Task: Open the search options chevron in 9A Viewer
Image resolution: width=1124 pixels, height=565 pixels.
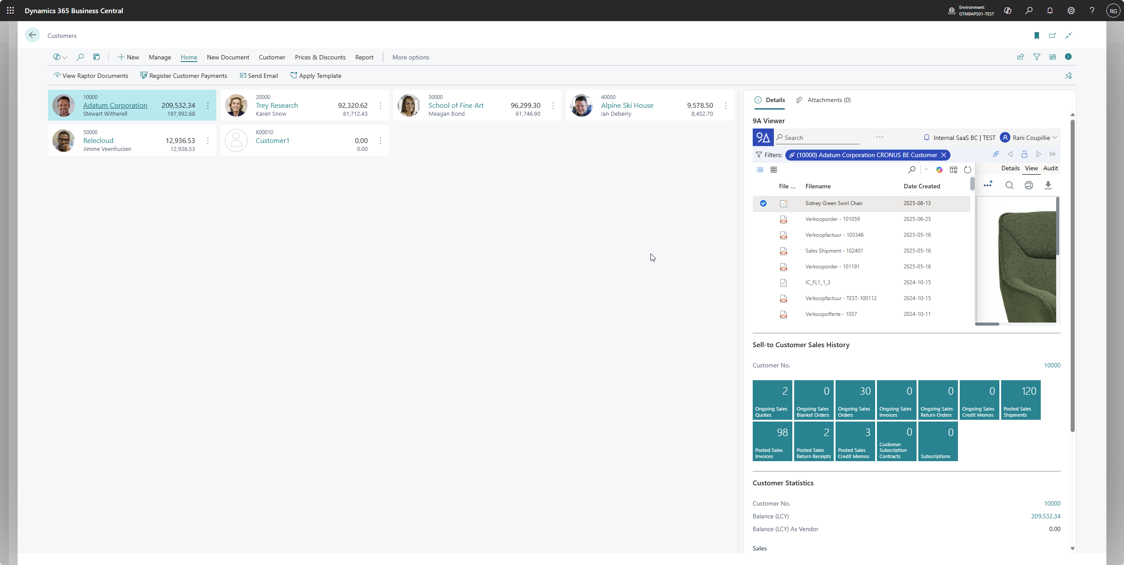Action: point(926,170)
